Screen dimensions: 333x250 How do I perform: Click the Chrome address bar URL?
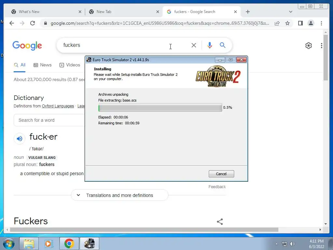(x=160, y=23)
